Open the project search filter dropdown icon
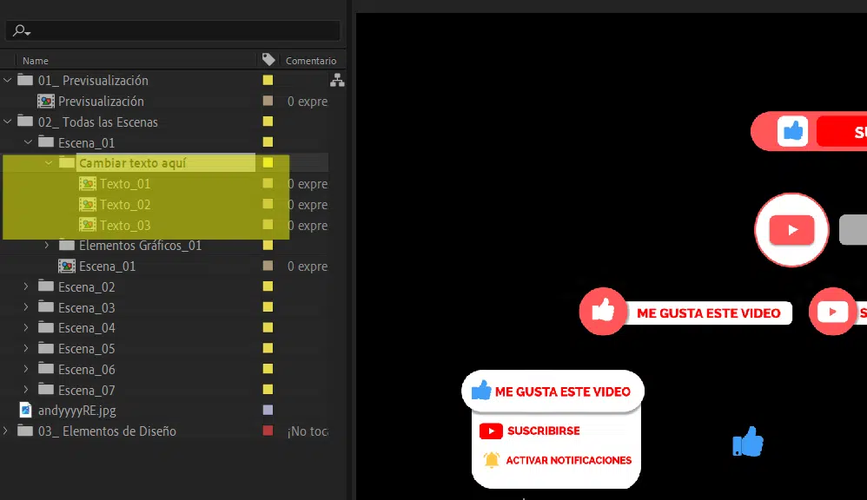Viewport: 867px width, 500px height. (x=22, y=30)
